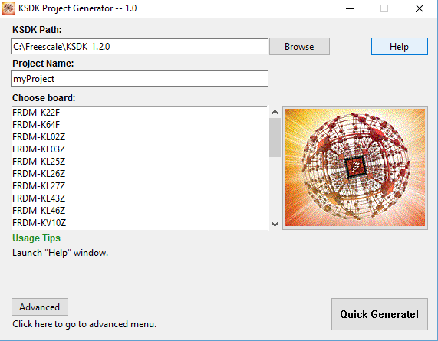Minimize the KSDK Project Generator window
Screen dimensions: 438x341
(350, 8)
